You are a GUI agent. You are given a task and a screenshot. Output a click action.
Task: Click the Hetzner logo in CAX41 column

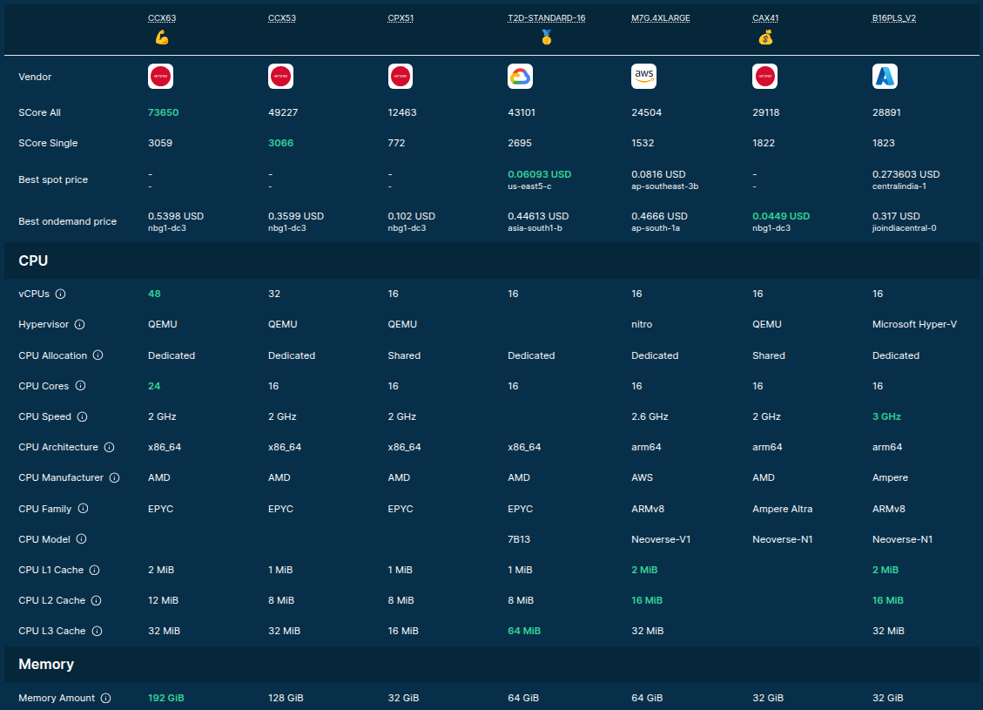[x=764, y=77]
